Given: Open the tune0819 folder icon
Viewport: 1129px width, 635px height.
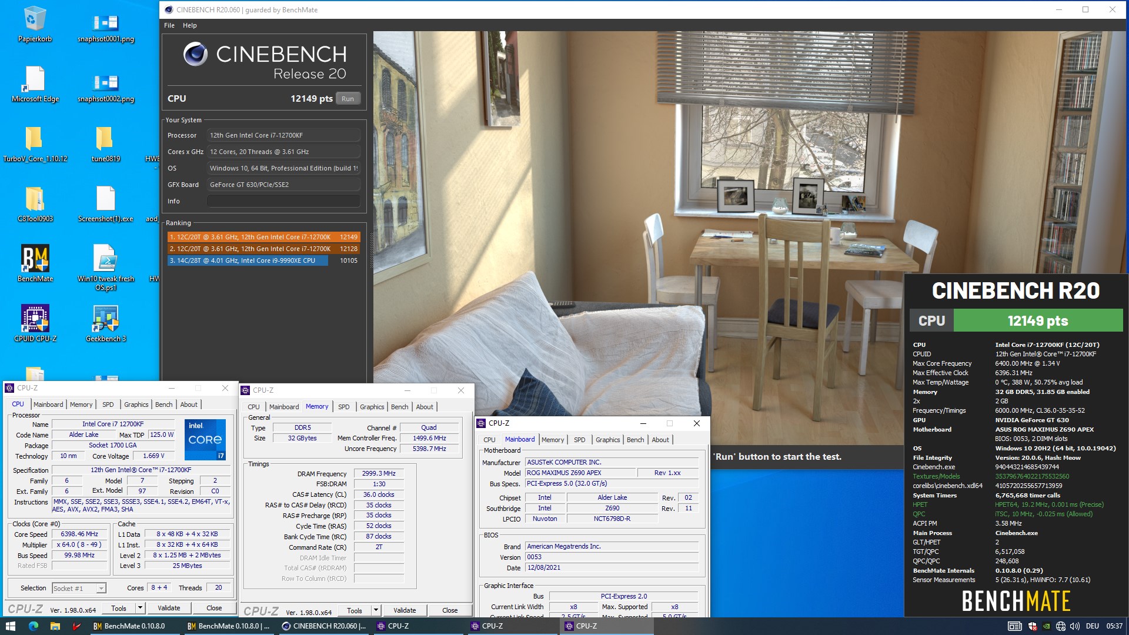Looking at the screenshot, I should (106, 145).
